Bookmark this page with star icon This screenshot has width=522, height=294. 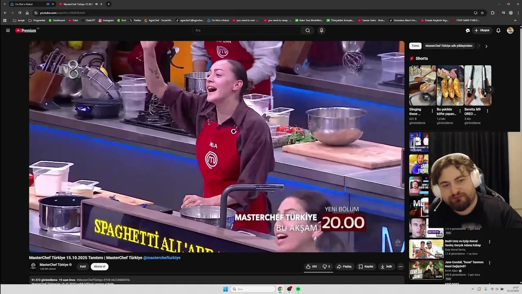tap(482, 13)
